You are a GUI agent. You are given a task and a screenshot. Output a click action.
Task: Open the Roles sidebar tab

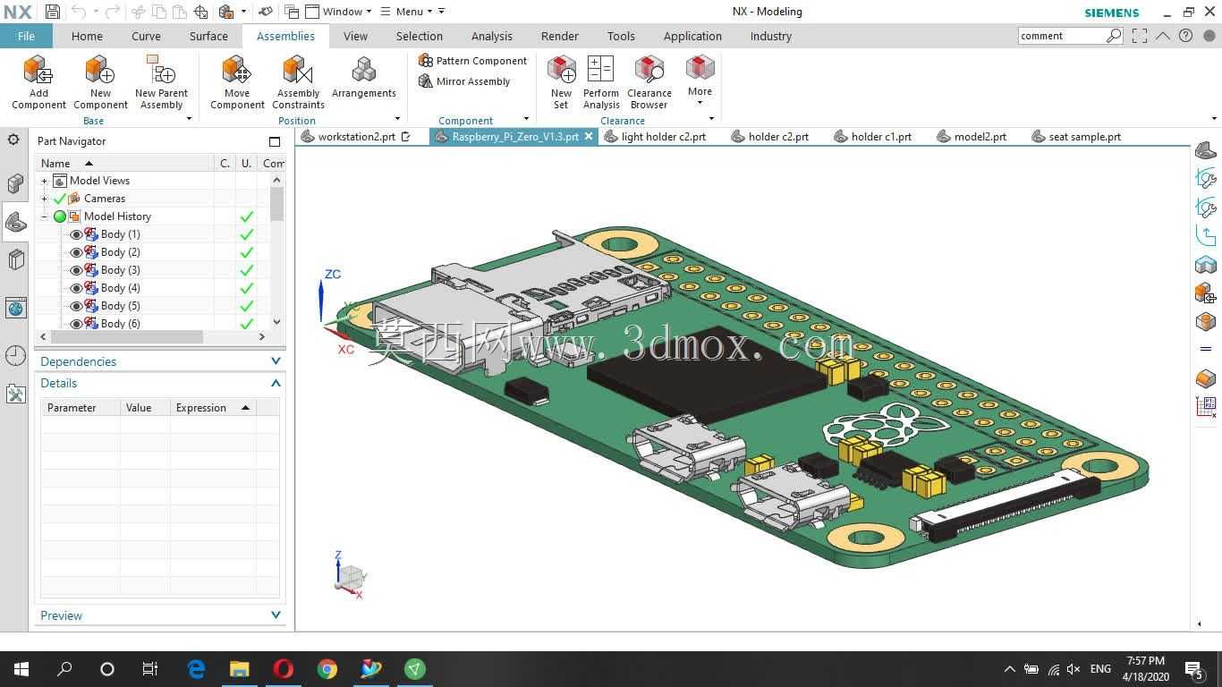tap(15, 394)
